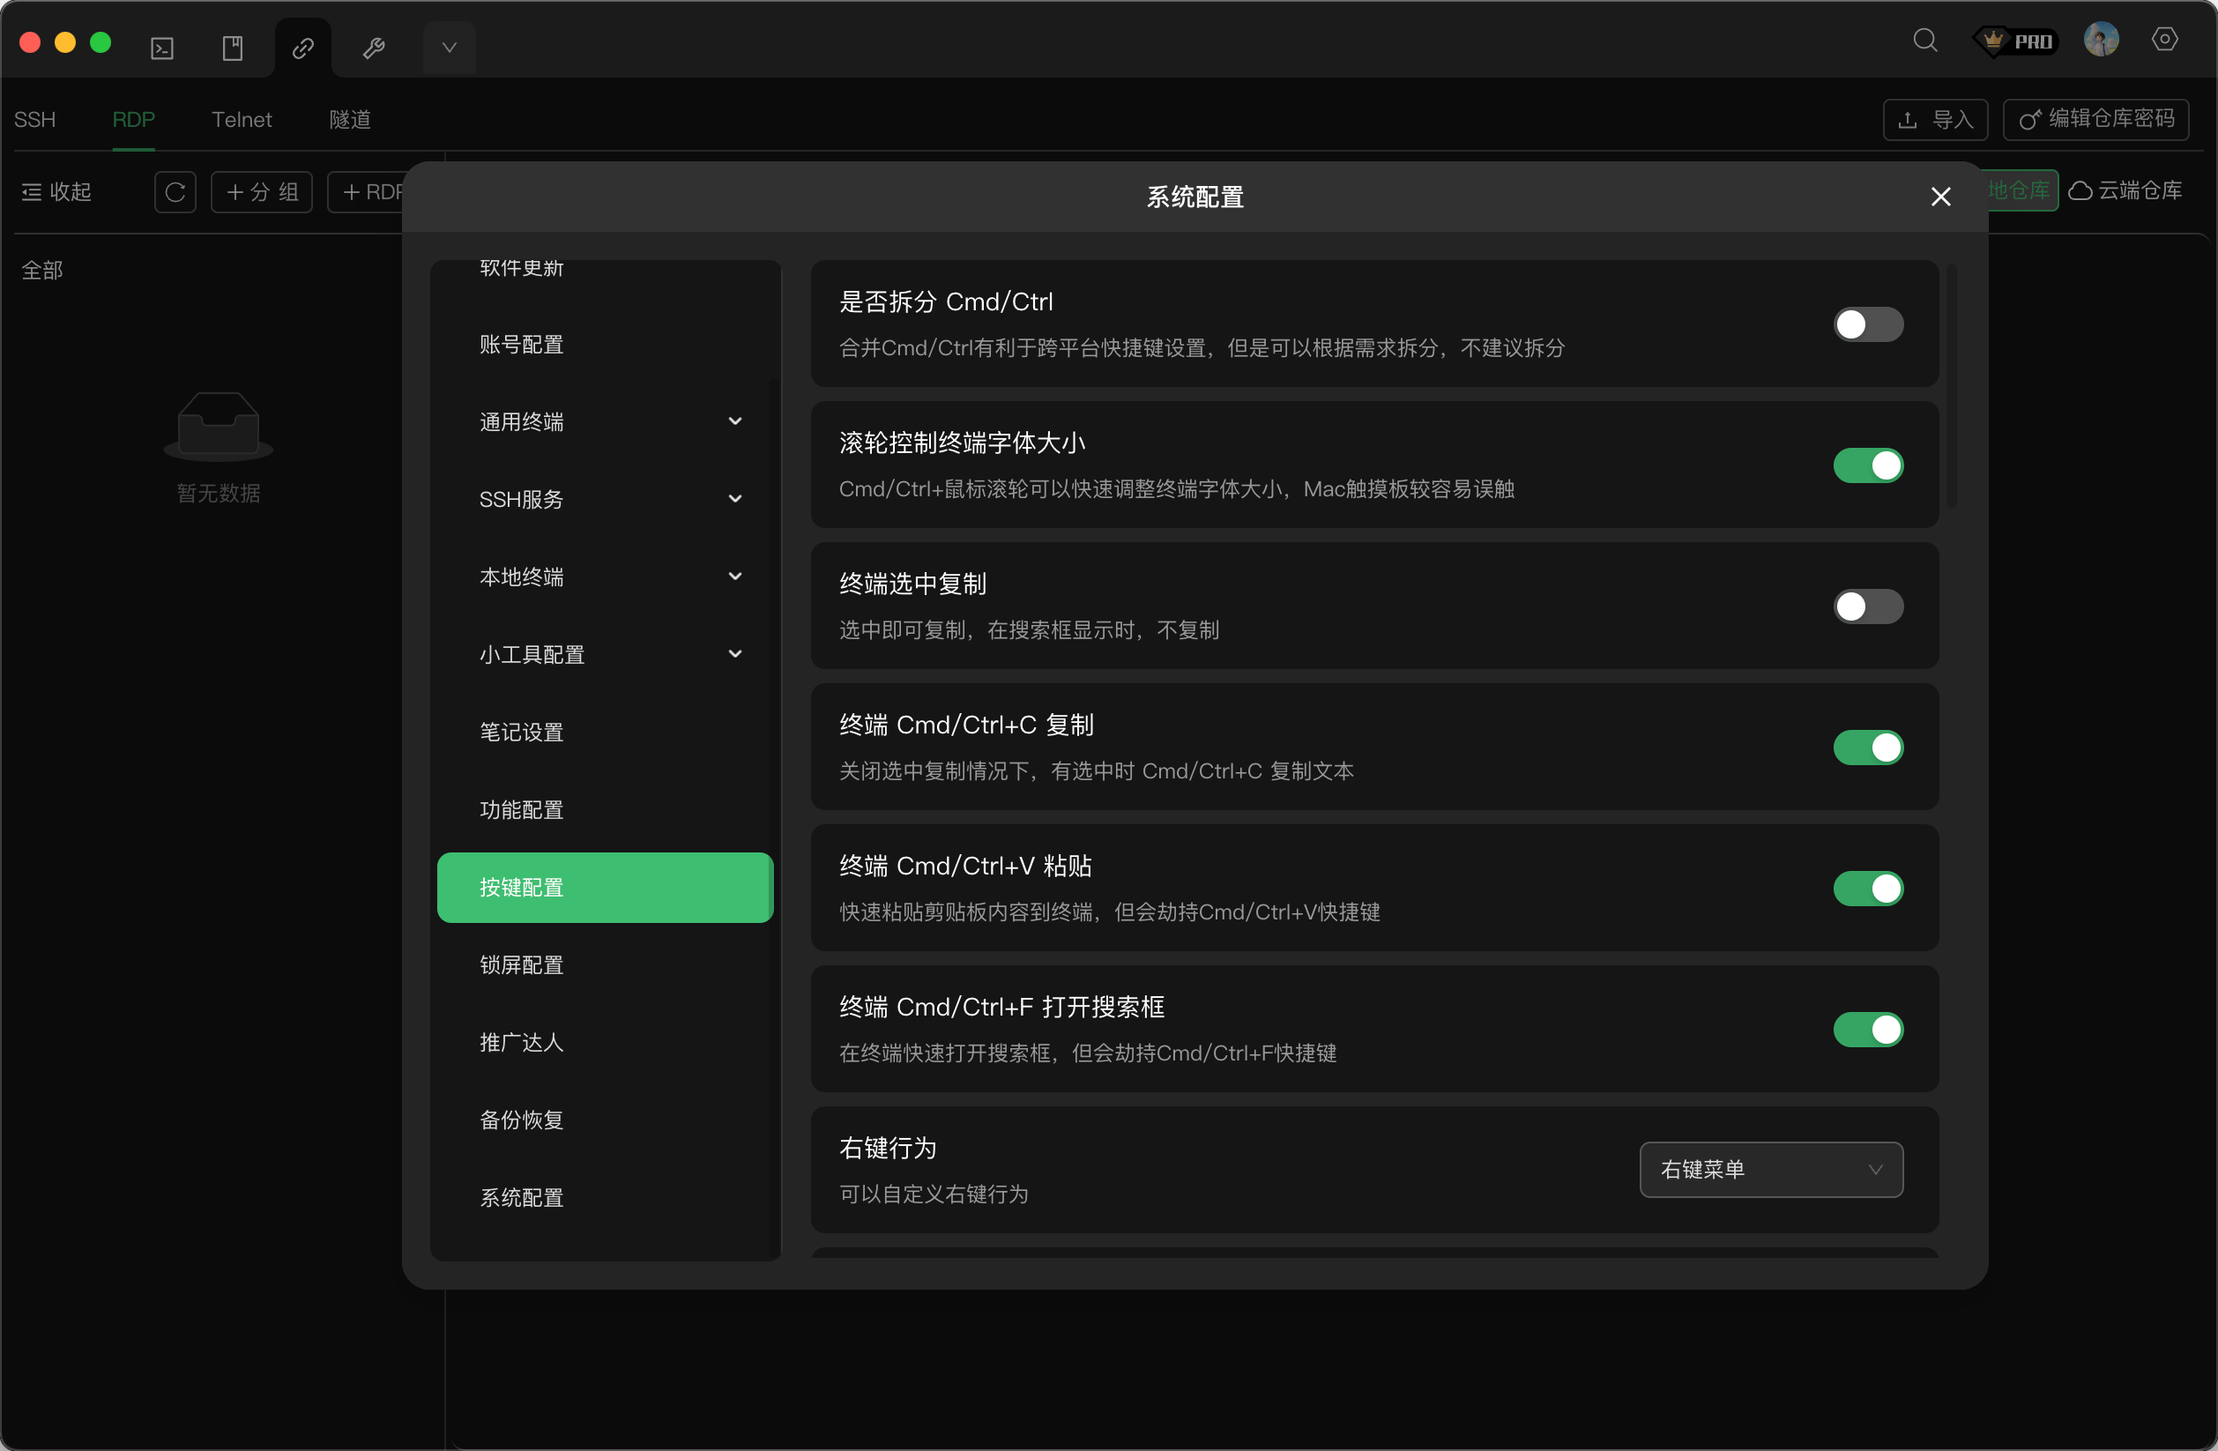Click the wrench tools icon in the title bar
The height and width of the screenshot is (1451, 2218).
(375, 47)
